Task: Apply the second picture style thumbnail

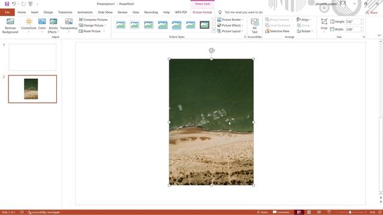Action: [x=135, y=25]
